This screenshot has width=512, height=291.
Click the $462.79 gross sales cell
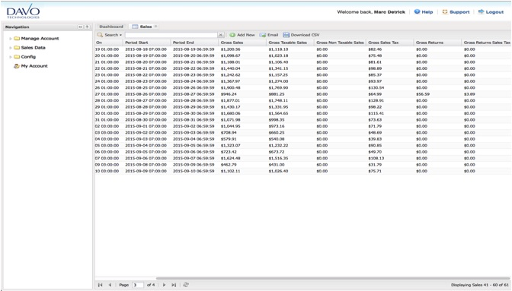(x=229, y=164)
